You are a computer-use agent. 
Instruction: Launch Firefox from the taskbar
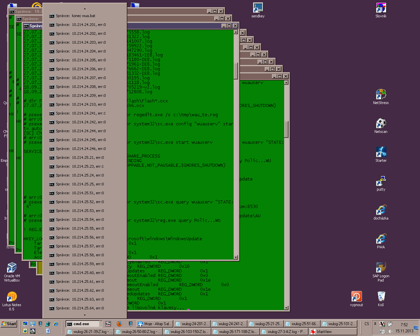[x=119, y=324]
